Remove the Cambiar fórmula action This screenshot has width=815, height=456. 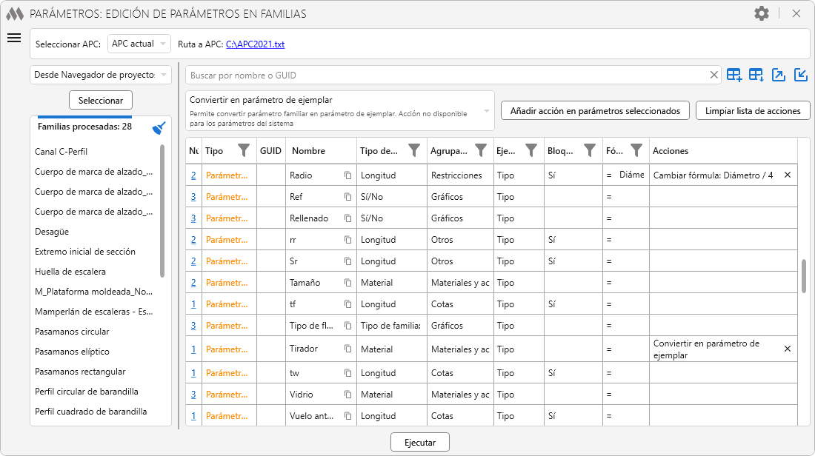(x=788, y=175)
